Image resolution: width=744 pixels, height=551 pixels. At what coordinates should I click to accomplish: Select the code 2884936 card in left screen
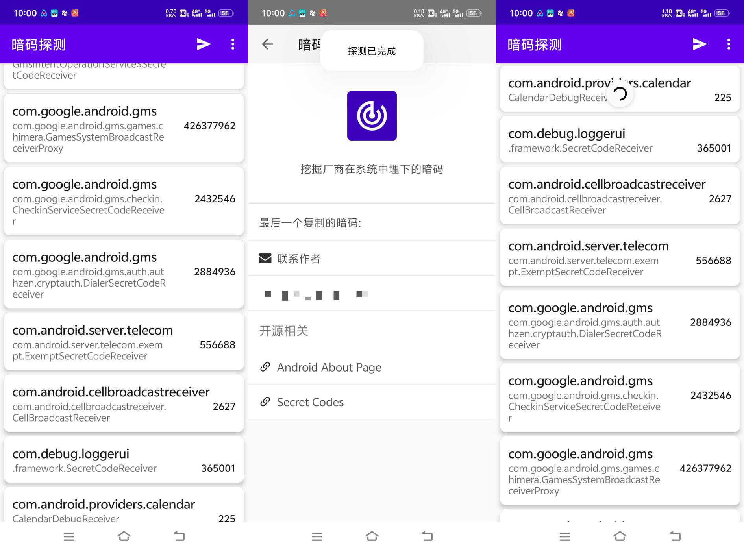(124, 274)
